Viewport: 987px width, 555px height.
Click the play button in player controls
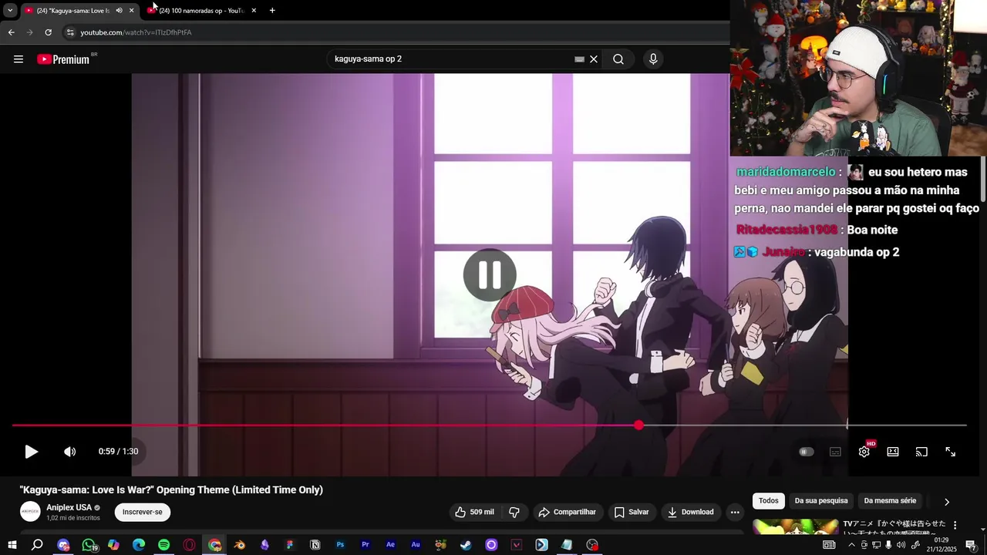coord(31,452)
